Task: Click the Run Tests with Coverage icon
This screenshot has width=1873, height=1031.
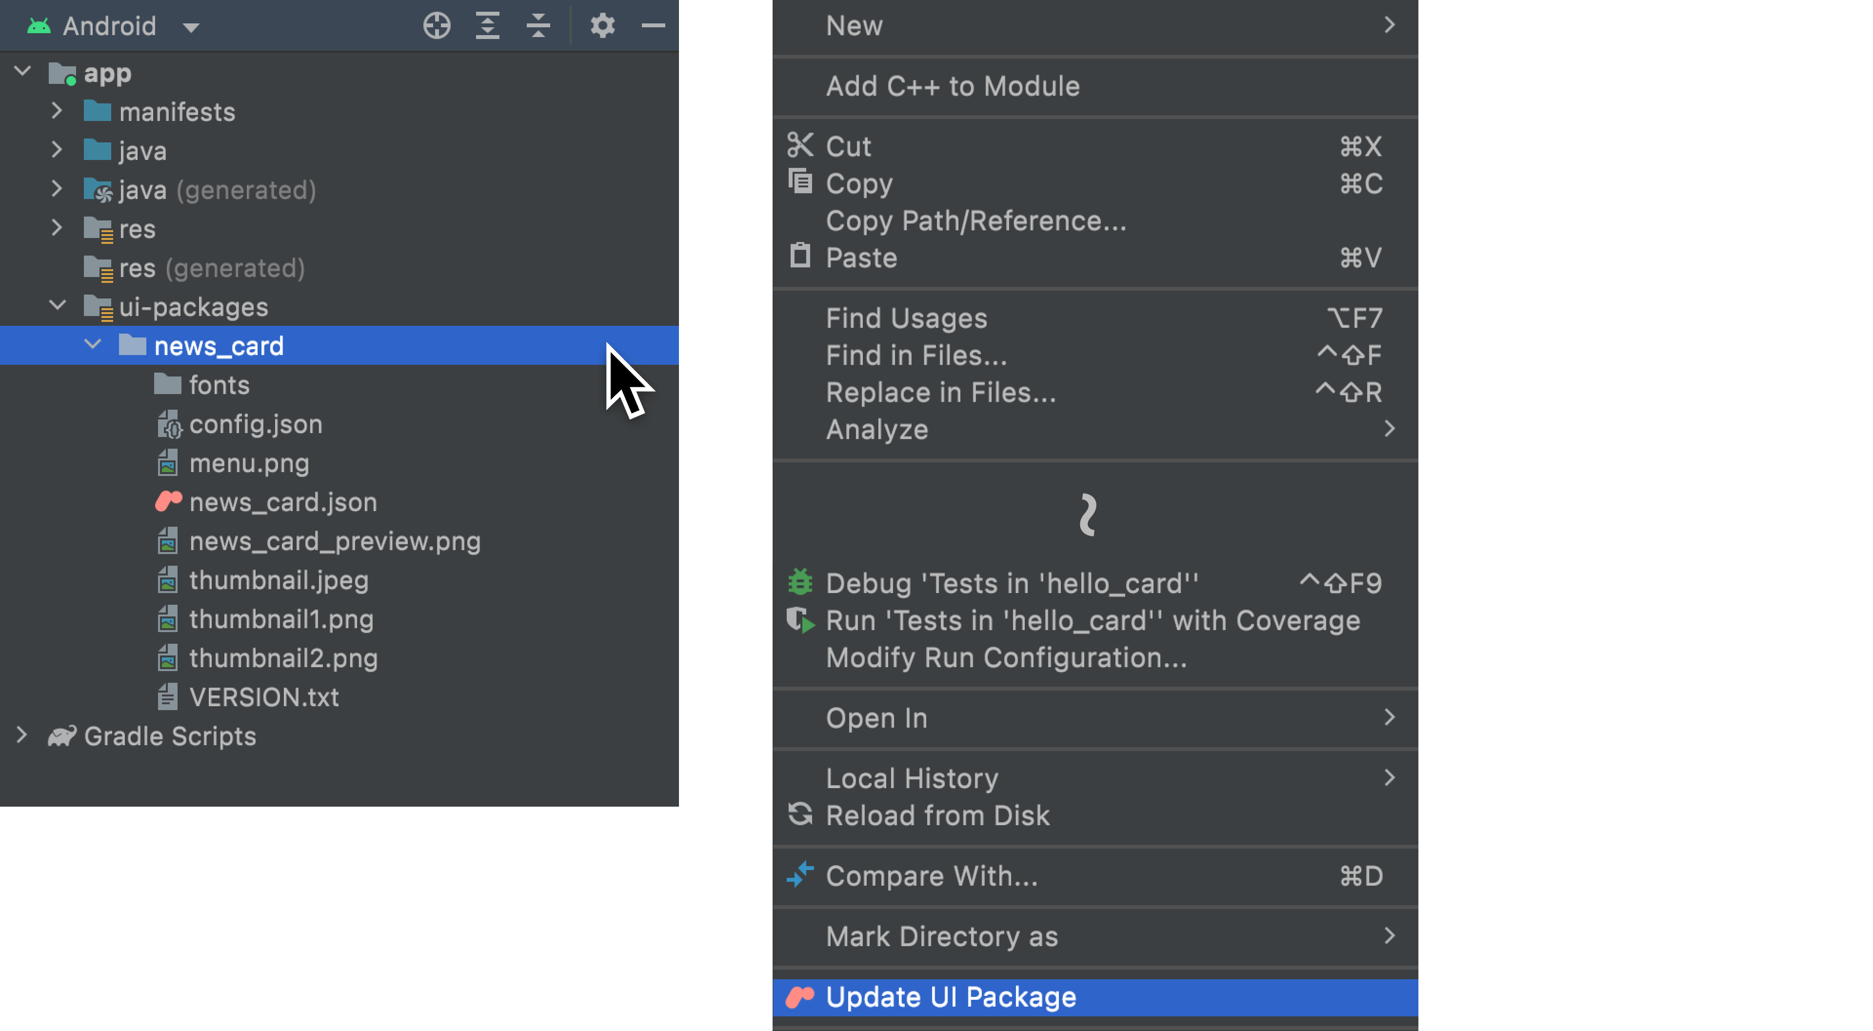Action: pos(801,619)
